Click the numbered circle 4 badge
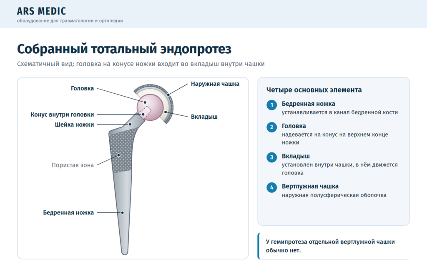 pos(271,187)
